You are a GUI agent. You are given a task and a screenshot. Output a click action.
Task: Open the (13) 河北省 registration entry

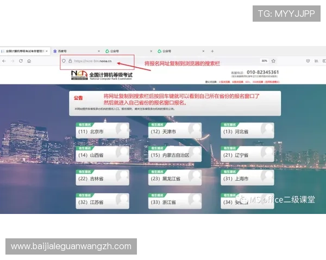click(247, 131)
